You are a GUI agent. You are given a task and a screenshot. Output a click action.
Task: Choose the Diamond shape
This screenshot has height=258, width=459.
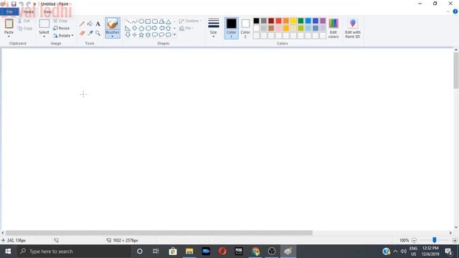pos(134,29)
